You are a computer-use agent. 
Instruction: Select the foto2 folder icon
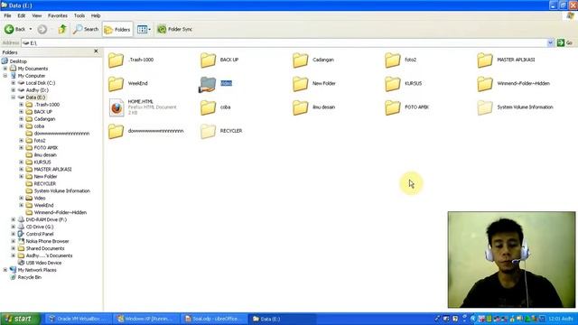pyautogui.click(x=392, y=60)
